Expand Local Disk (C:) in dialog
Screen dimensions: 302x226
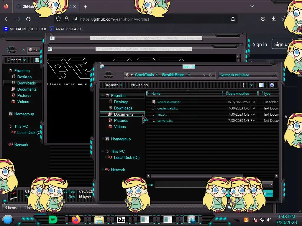tap(105, 157)
